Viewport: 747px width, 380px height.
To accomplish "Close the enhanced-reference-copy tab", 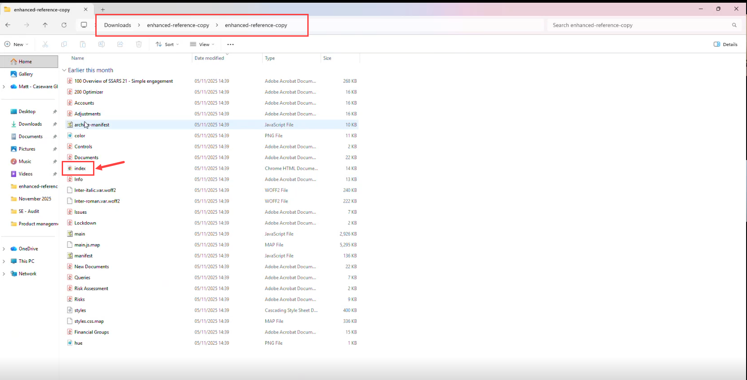I will tap(86, 9).
